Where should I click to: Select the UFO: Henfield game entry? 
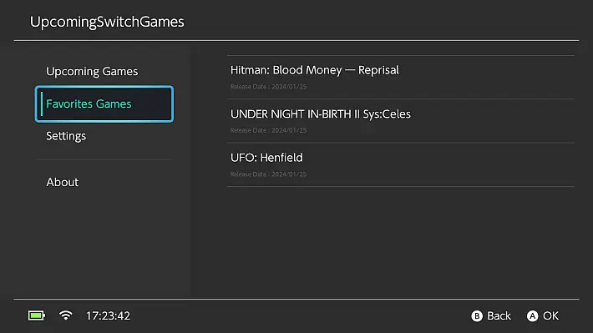tap(401, 164)
